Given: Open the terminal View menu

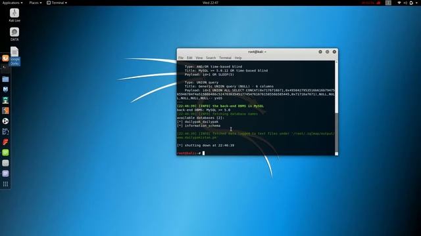Looking at the screenshot, I should point(199,58).
